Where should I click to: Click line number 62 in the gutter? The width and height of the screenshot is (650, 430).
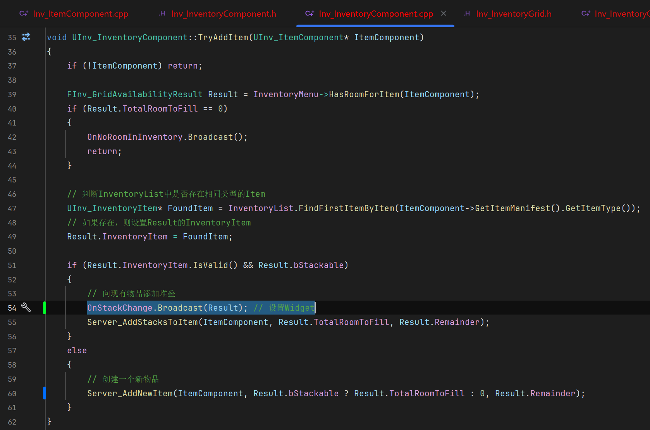click(x=12, y=422)
